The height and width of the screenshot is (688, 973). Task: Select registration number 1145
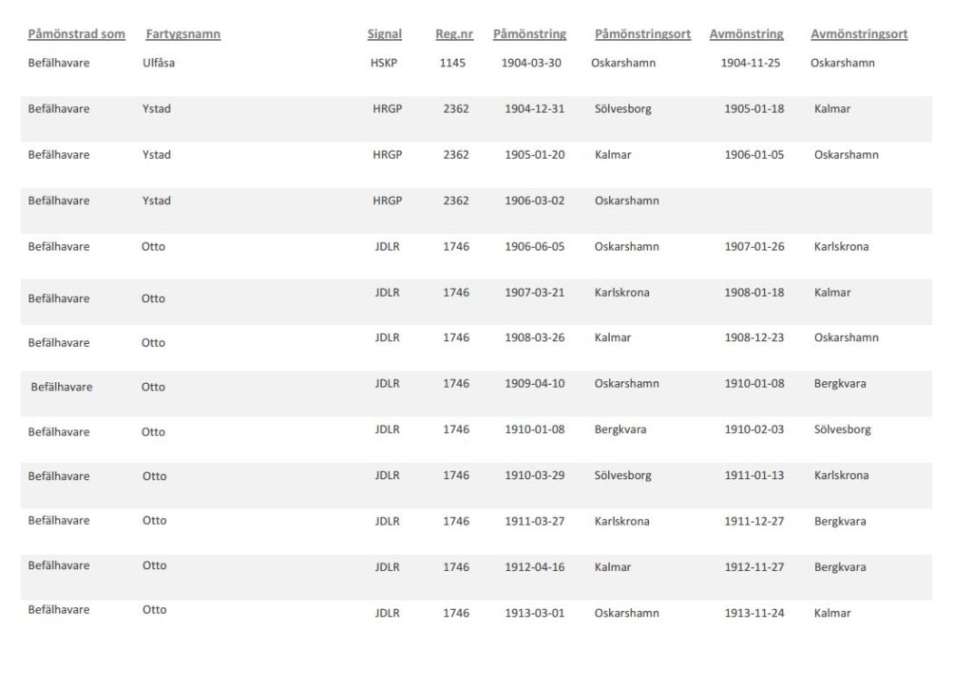(452, 63)
